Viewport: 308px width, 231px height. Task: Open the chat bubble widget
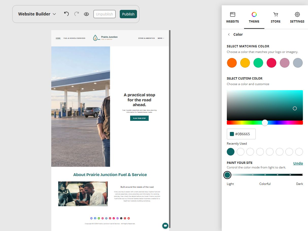pos(165,226)
